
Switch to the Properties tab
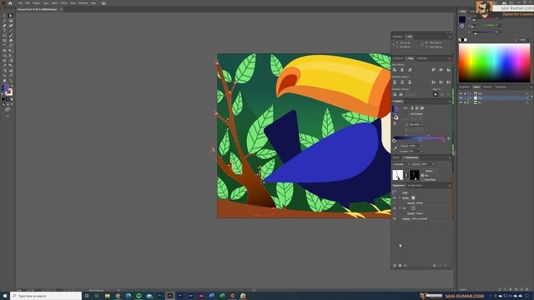[x=464, y=87]
